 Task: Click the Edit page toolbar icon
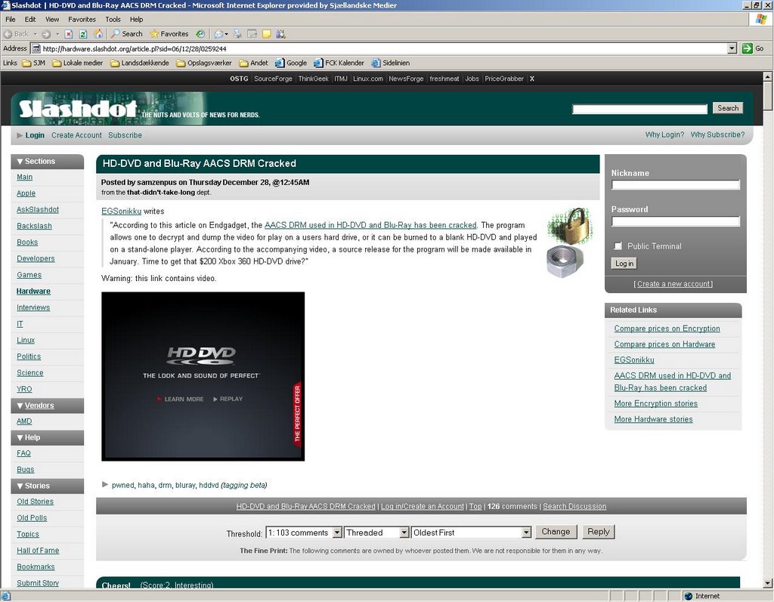252,34
